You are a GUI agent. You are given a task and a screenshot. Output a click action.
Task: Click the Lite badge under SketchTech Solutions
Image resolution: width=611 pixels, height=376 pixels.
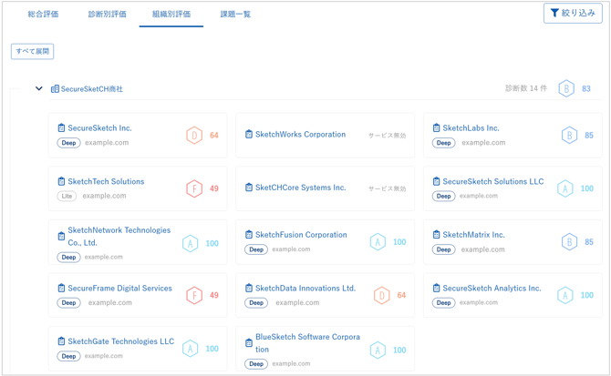pos(67,196)
